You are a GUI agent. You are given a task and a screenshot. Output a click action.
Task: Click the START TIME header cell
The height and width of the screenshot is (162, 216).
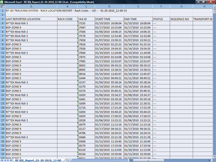109,19
